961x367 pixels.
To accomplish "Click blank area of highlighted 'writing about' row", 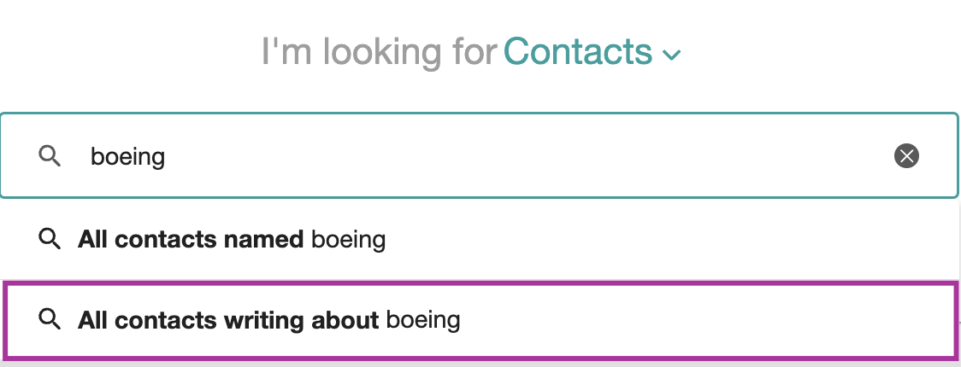I will click(x=705, y=320).
